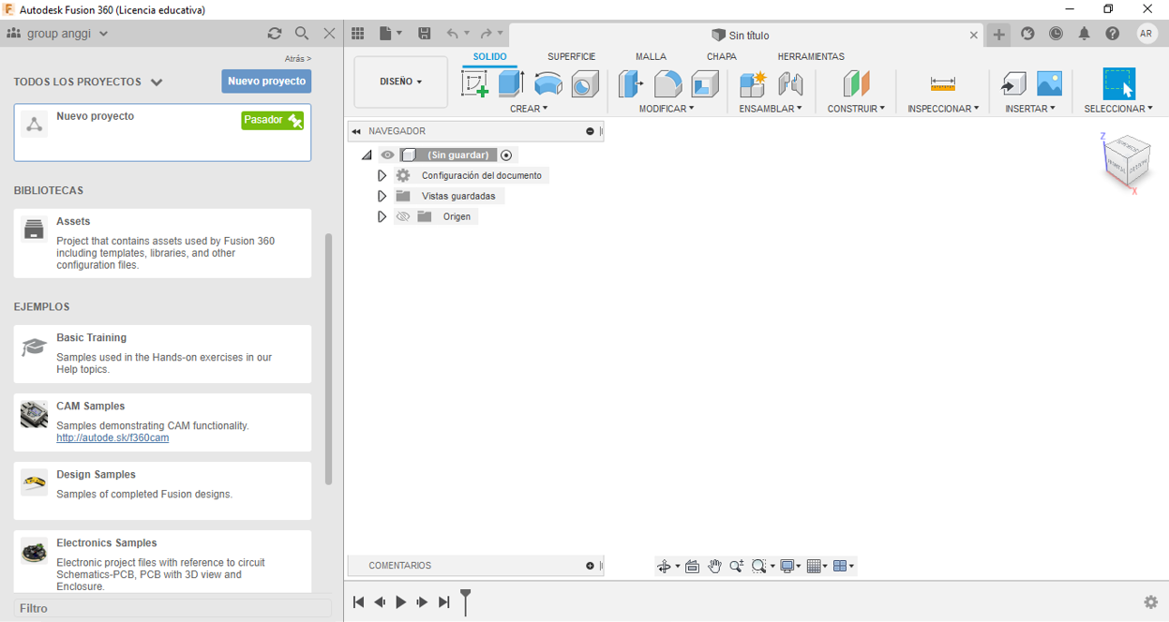Open the INSERTAR dropdown menu
Viewport: 1169px width, 622px height.
coord(1030,109)
